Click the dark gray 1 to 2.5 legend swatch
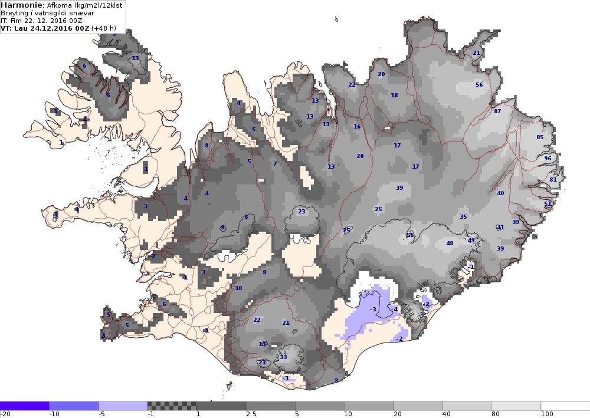The image size is (590, 418). (221, 406)
